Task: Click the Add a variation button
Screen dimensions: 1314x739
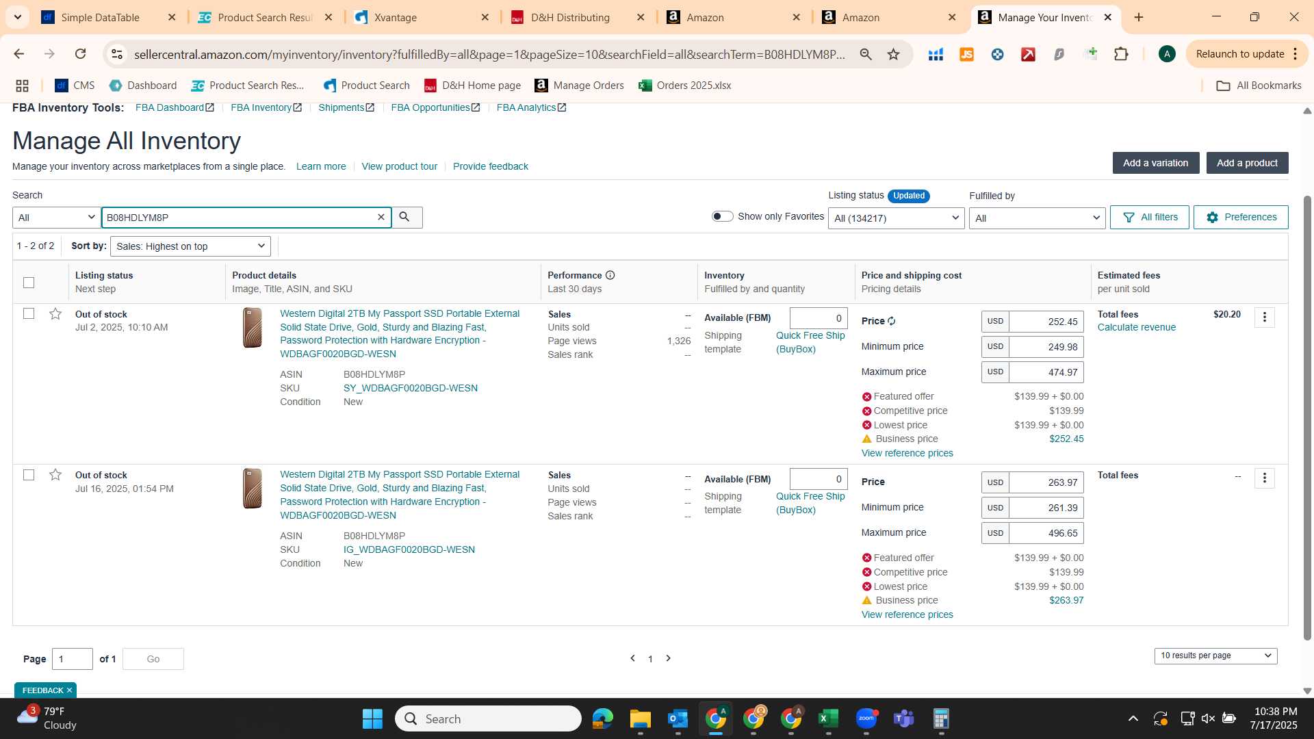Action: (1155, 163)
